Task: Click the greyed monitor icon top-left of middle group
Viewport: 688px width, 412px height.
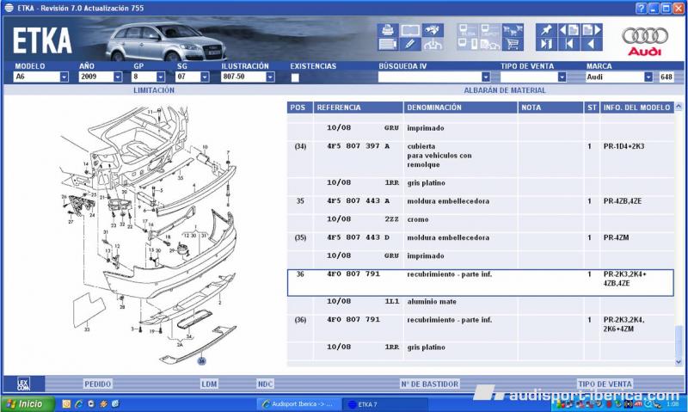Action: pos(467,30)
